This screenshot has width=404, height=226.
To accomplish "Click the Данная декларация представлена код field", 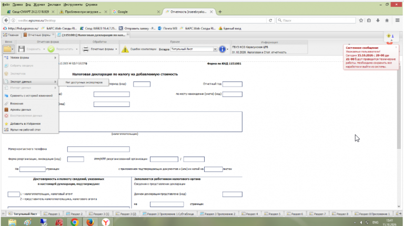I will 233,194.
